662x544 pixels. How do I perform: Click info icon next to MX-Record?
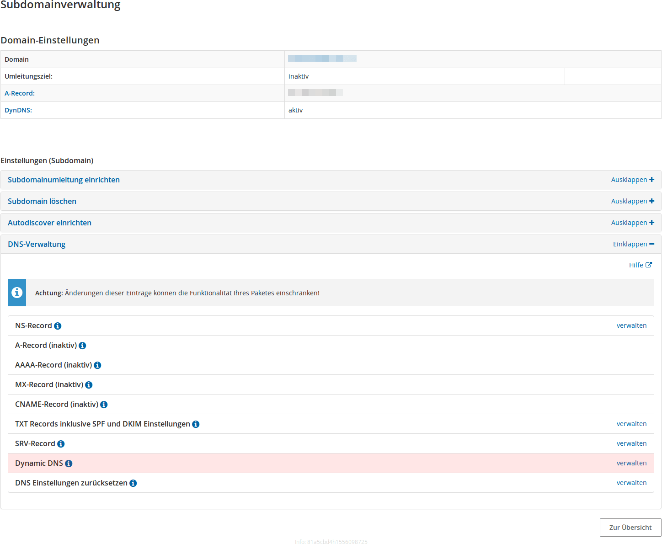(x=89, y=385)
